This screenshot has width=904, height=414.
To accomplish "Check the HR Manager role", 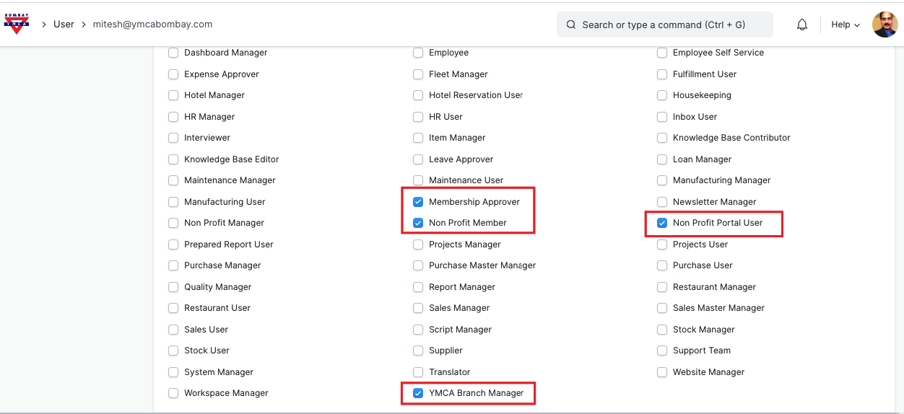I will click(x=173, y=117).
